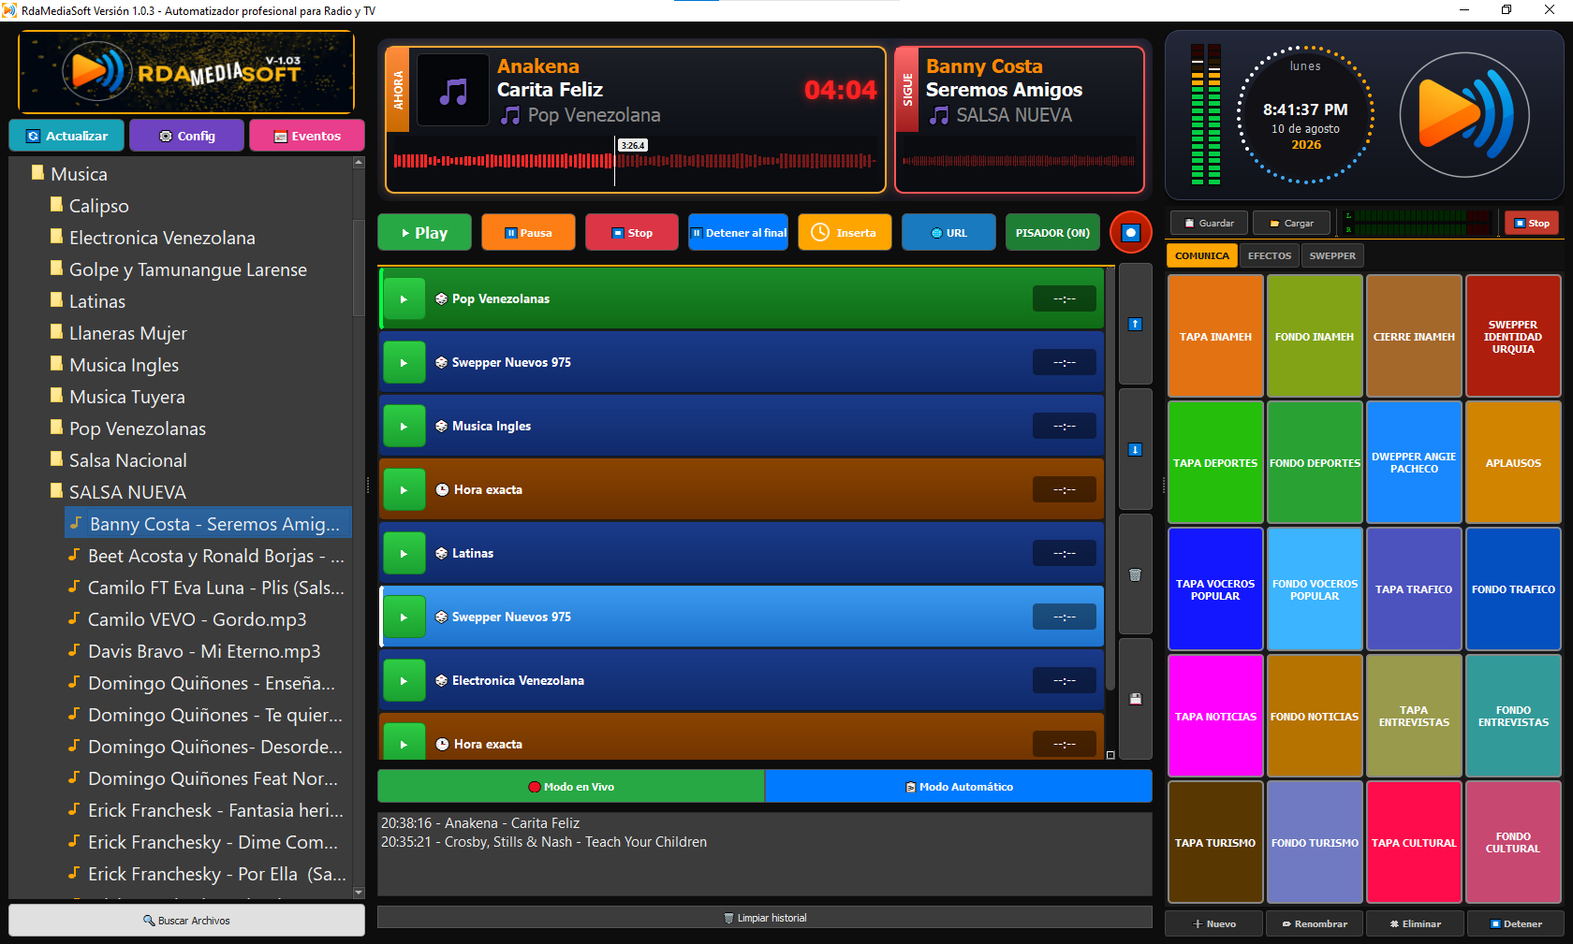Trigger the TAPA CULTURAL cart
This screenshot has height=944, width=1573.
coord(1414,843)
